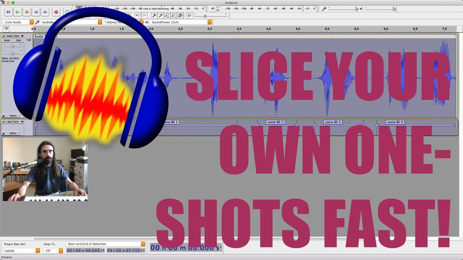Click the Play-at-Speed green arrow
This screenshot has height=260, width=463.
tap(189, 16)
